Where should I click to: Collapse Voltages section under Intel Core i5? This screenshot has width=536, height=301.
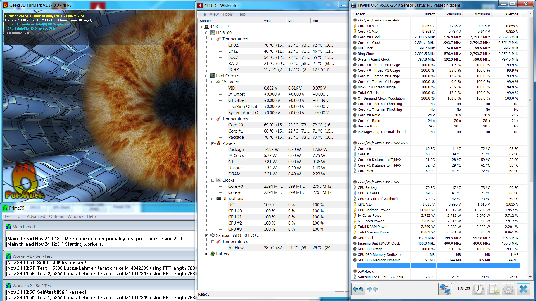point(213,82)
